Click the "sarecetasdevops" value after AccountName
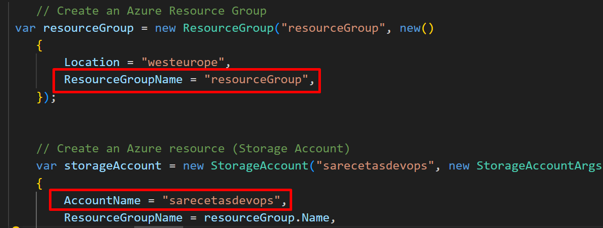Screen dimensions: 603x228 click(x=221, y=200)
